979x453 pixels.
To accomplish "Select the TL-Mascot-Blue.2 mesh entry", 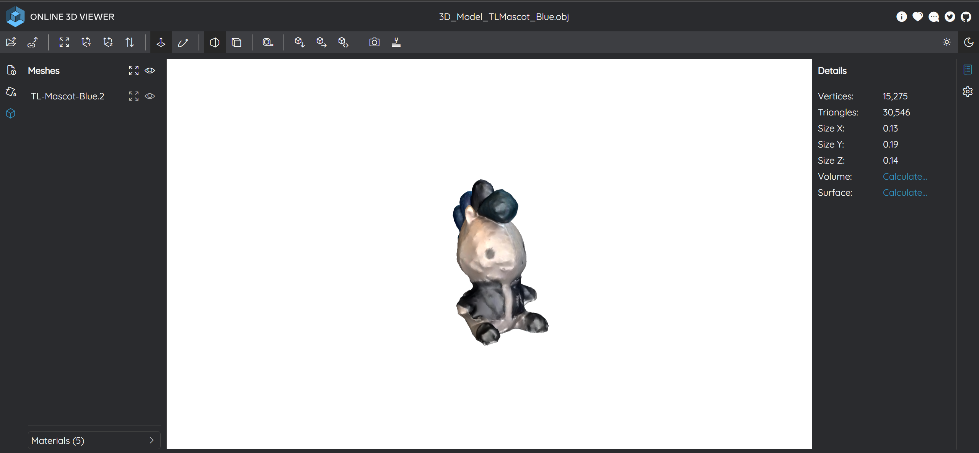I will tap(67, 96).
